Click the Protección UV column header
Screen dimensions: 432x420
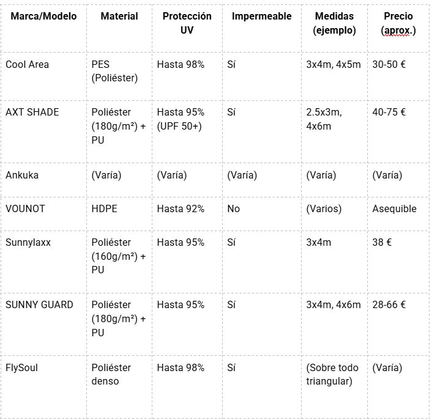pyautogui.click(x=187, y=23)
